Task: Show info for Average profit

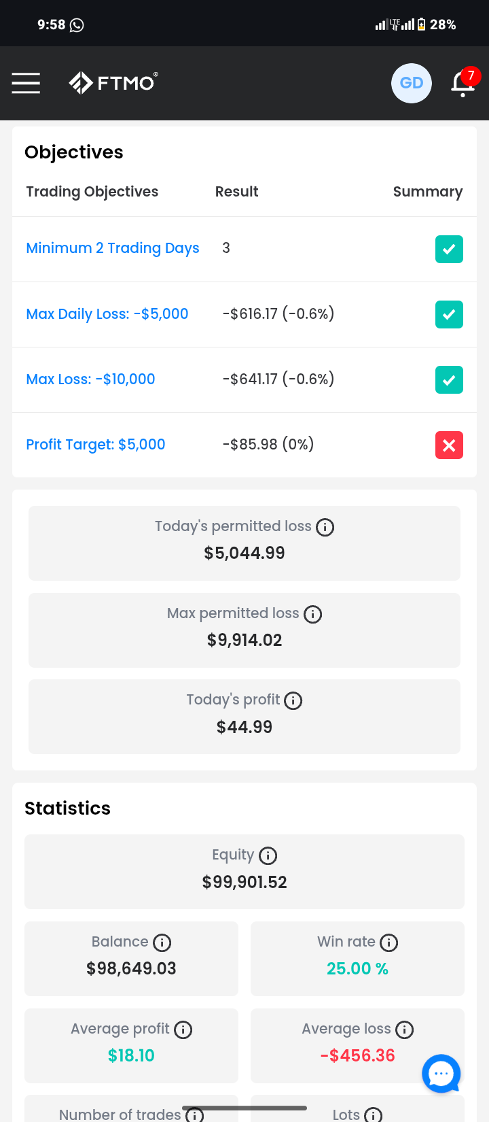Action: coord(183,1030)
